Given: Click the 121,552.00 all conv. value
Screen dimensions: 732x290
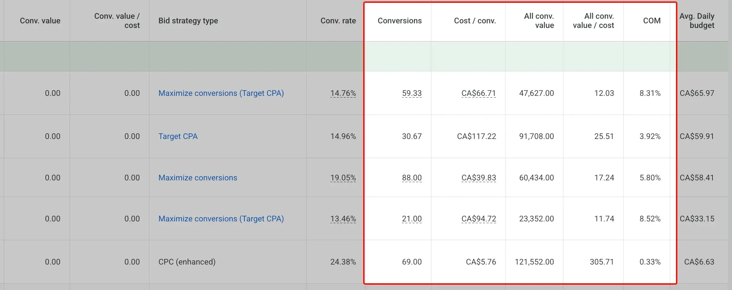Looking at the screenshot, I should pos(534,262).
